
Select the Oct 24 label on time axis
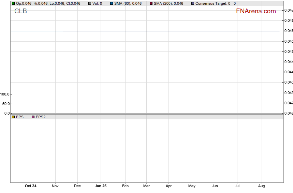31,186
